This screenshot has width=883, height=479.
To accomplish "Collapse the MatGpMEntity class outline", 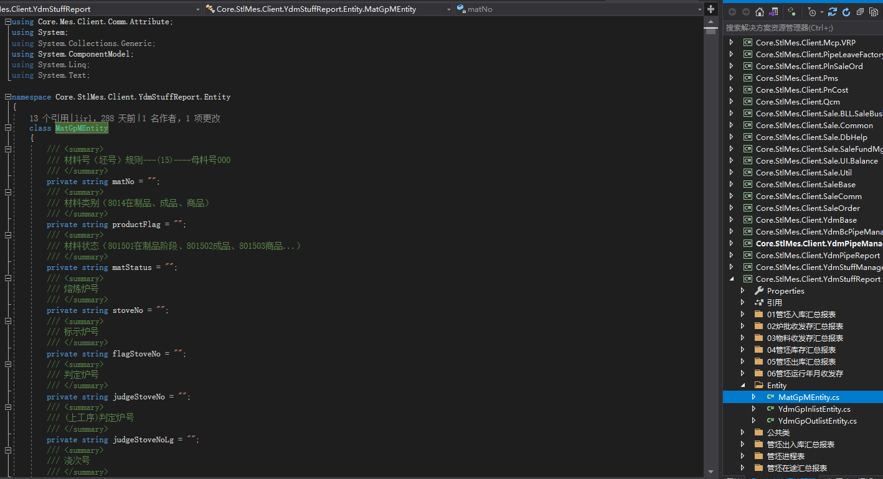I will click(8, 128).
